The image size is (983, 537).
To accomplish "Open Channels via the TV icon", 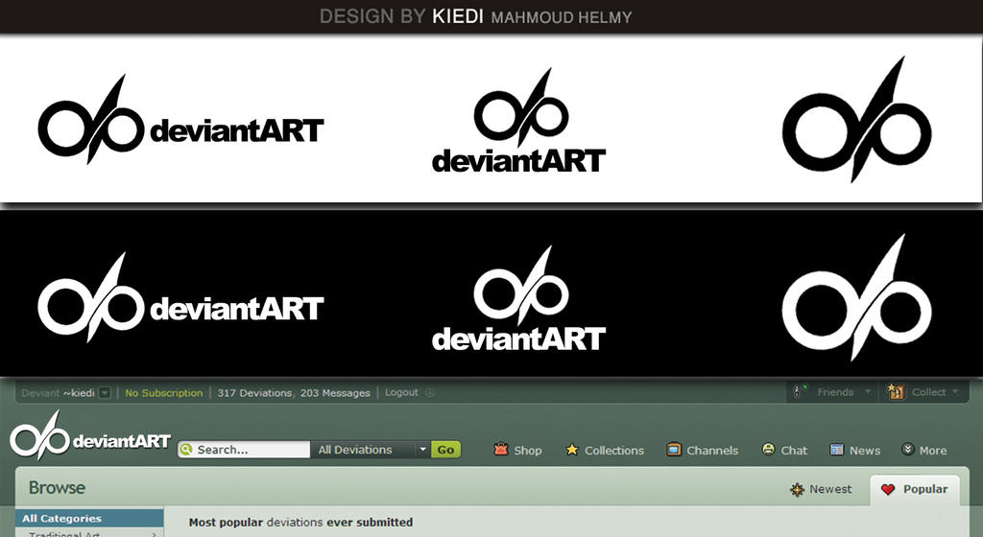I will tap(674, 450).
